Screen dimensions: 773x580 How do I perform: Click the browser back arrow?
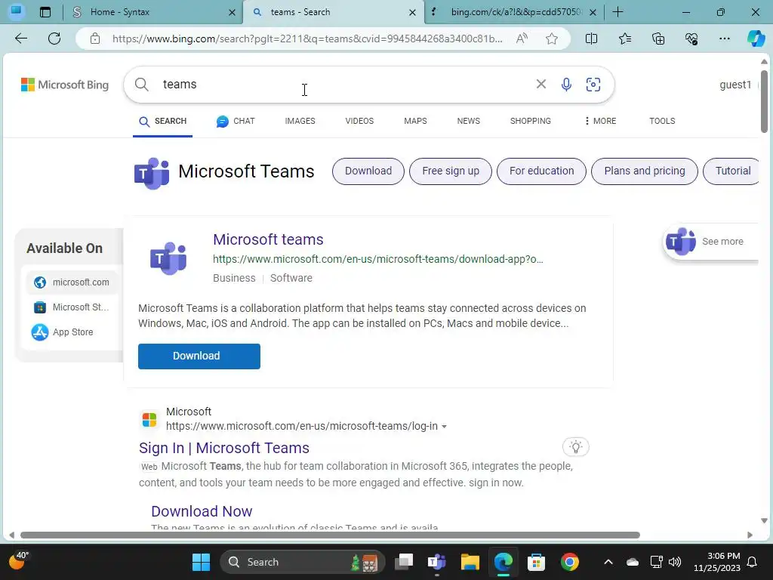(20, 39)
